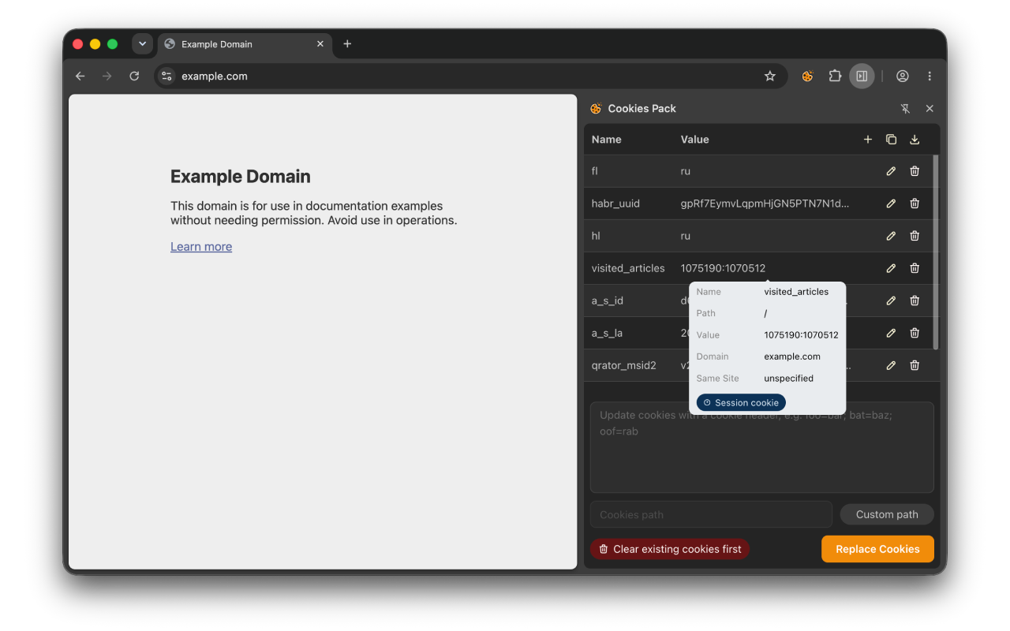
Task: Delete the hl cookie
Action: tap(915, 236)
